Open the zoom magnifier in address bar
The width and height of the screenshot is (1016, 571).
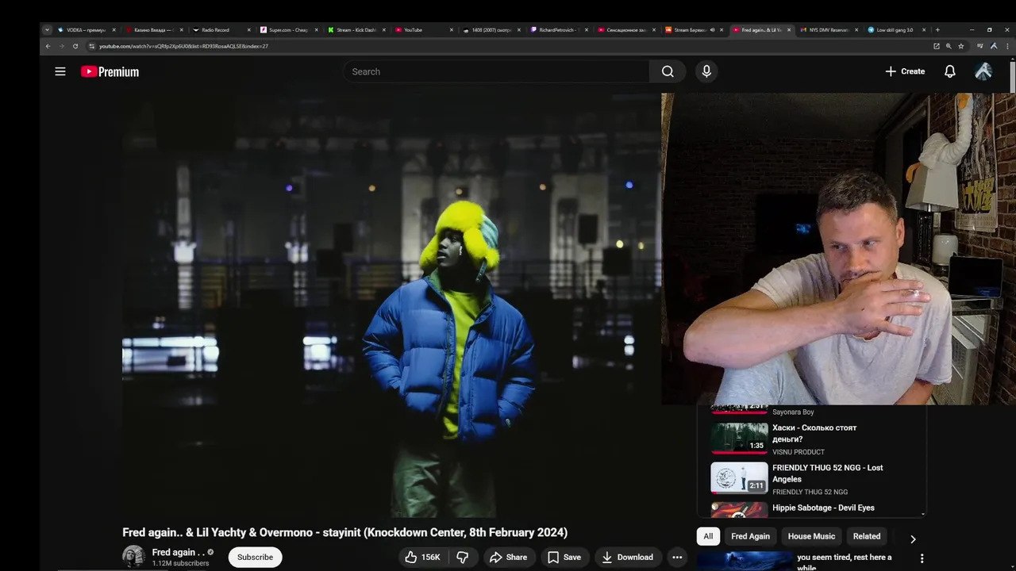coord(948,46)
